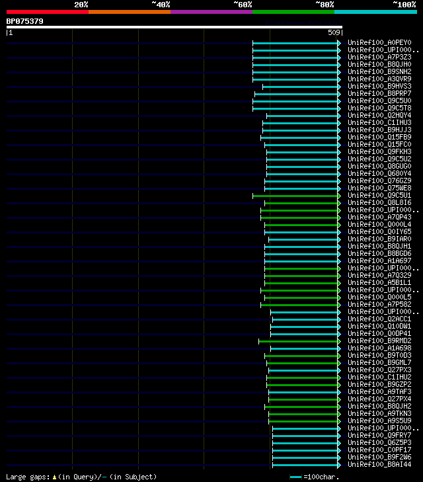Select hit label UniRef100_A7P582

coord(379,304)
